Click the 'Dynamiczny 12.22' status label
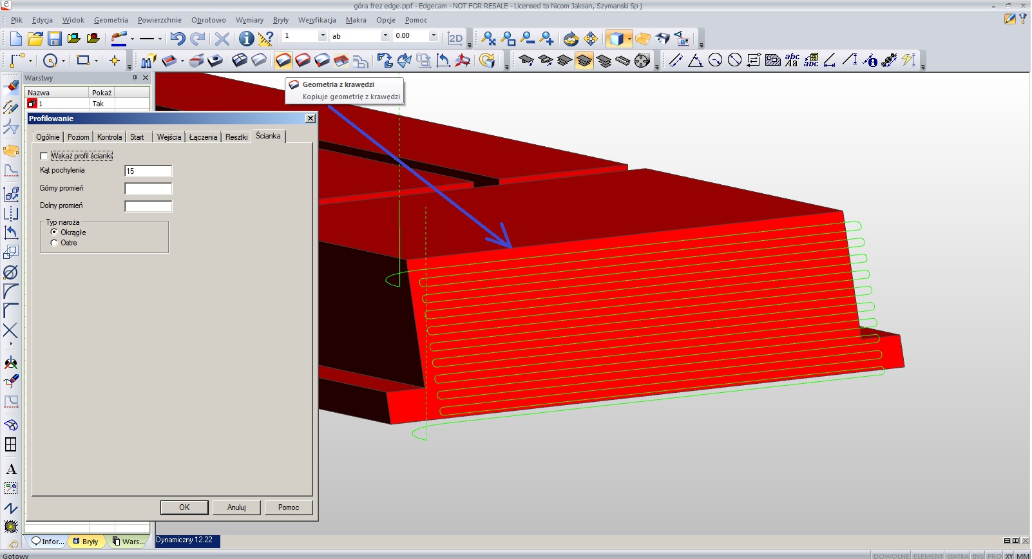The width and height of the screenshot is (1032, 559). (187, 540)
